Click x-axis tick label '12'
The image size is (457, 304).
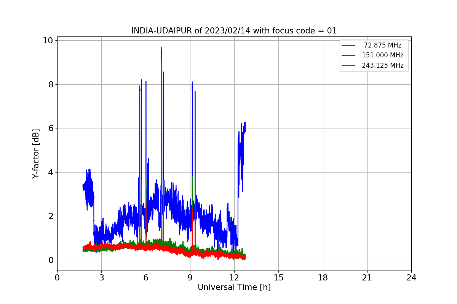click(234, 278)
